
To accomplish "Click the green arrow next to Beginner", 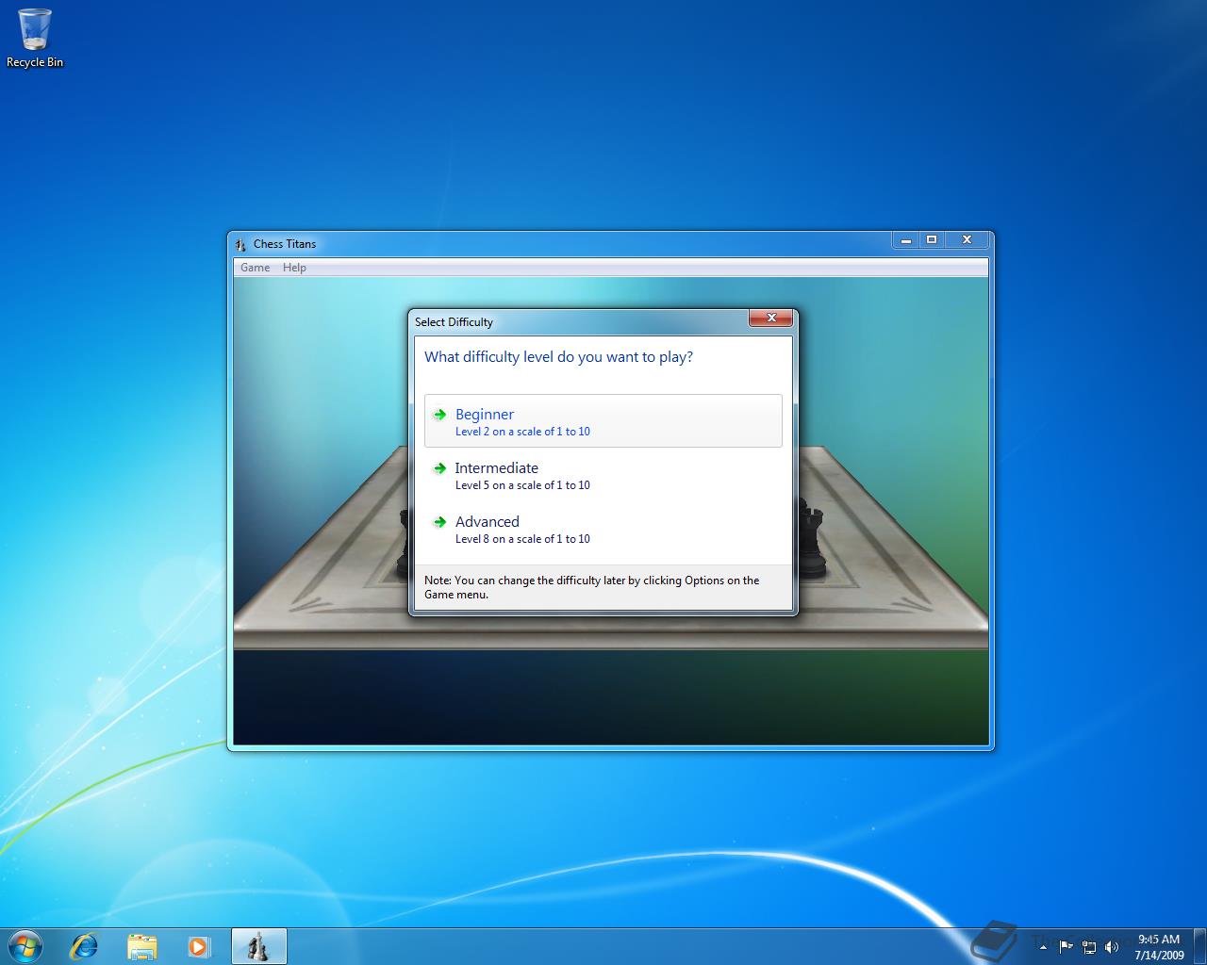I will pos(439,415).
